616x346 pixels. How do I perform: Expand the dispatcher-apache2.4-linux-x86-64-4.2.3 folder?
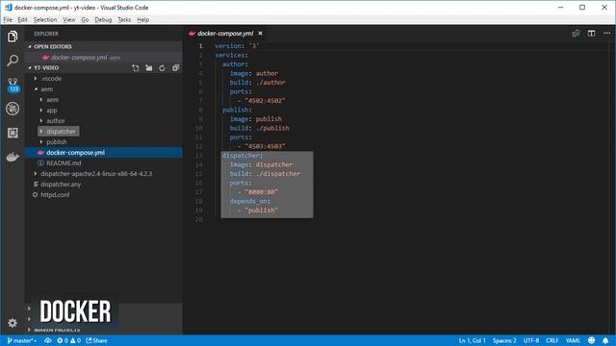click(96, 173)
